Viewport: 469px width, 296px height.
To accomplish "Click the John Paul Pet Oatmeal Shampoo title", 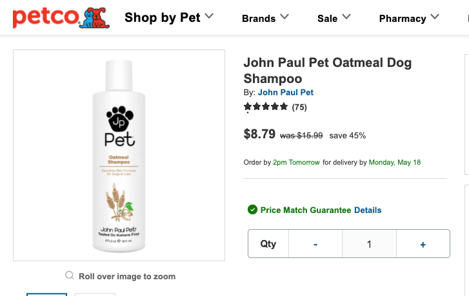I will 327,71.
